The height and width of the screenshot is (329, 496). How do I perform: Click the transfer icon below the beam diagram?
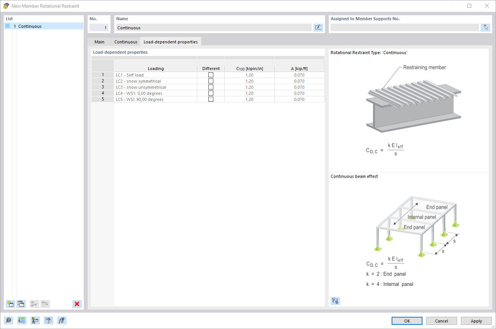(x=335, y=301)
